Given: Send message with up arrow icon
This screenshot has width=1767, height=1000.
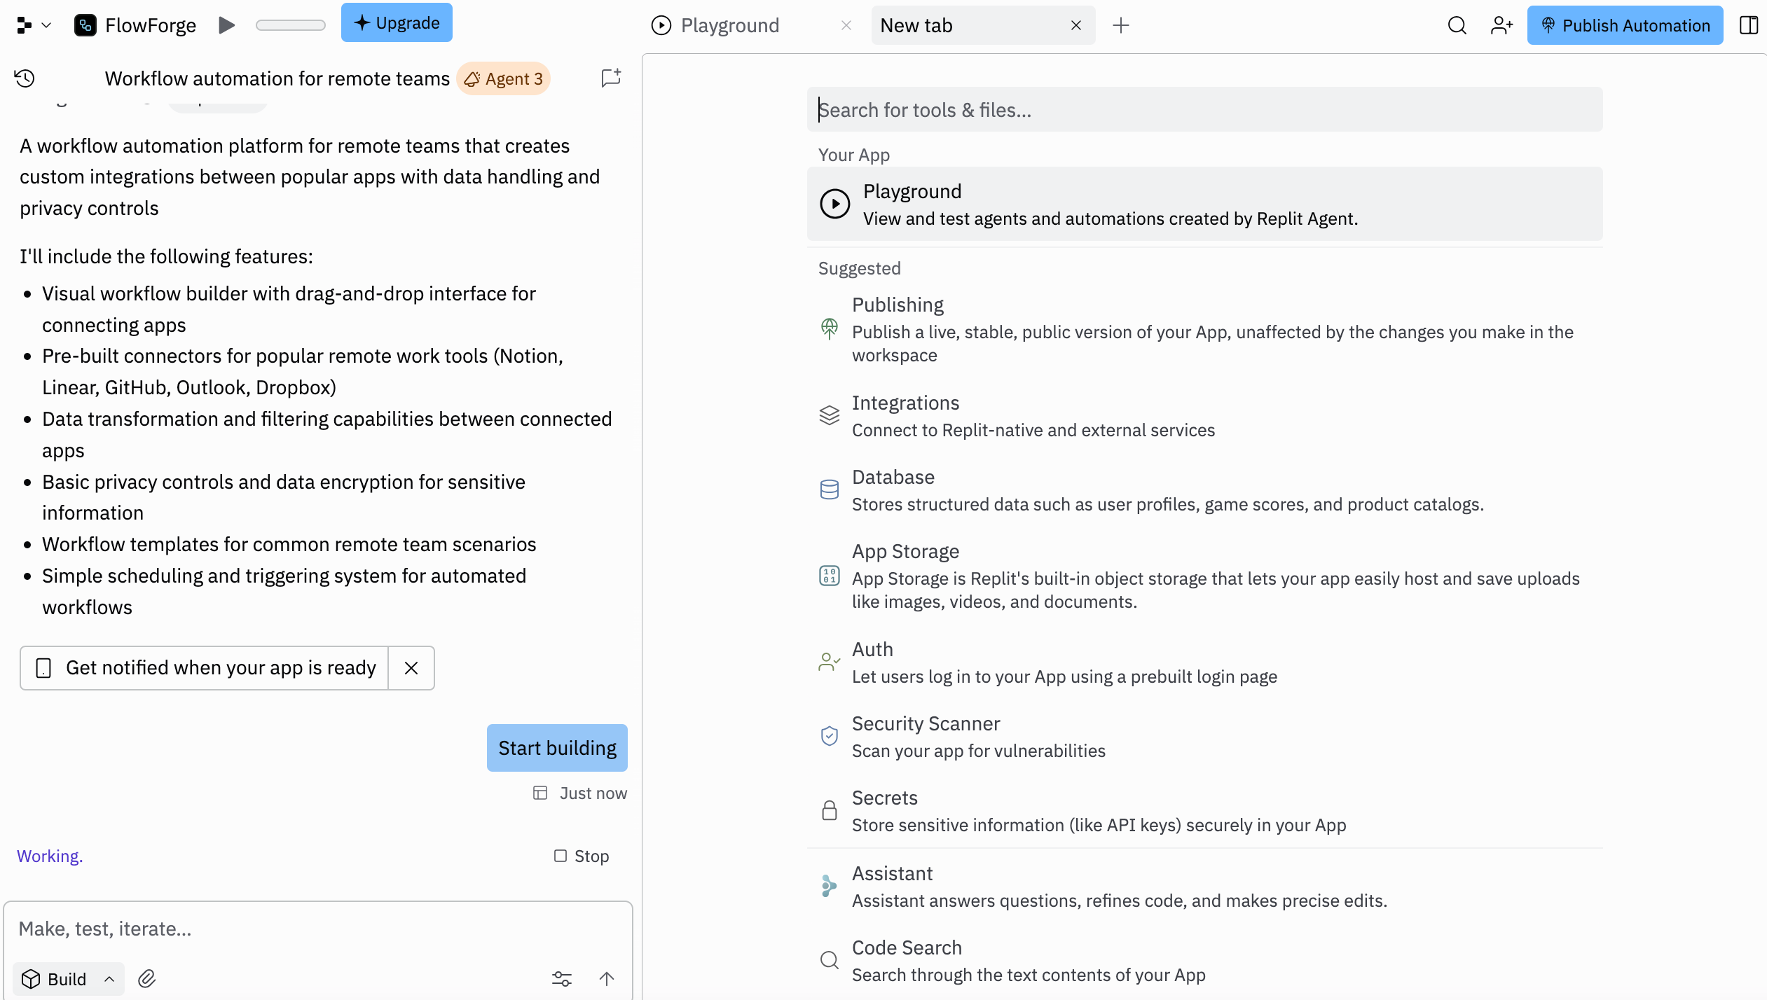Looking at the screenshot, I should 607,978.
